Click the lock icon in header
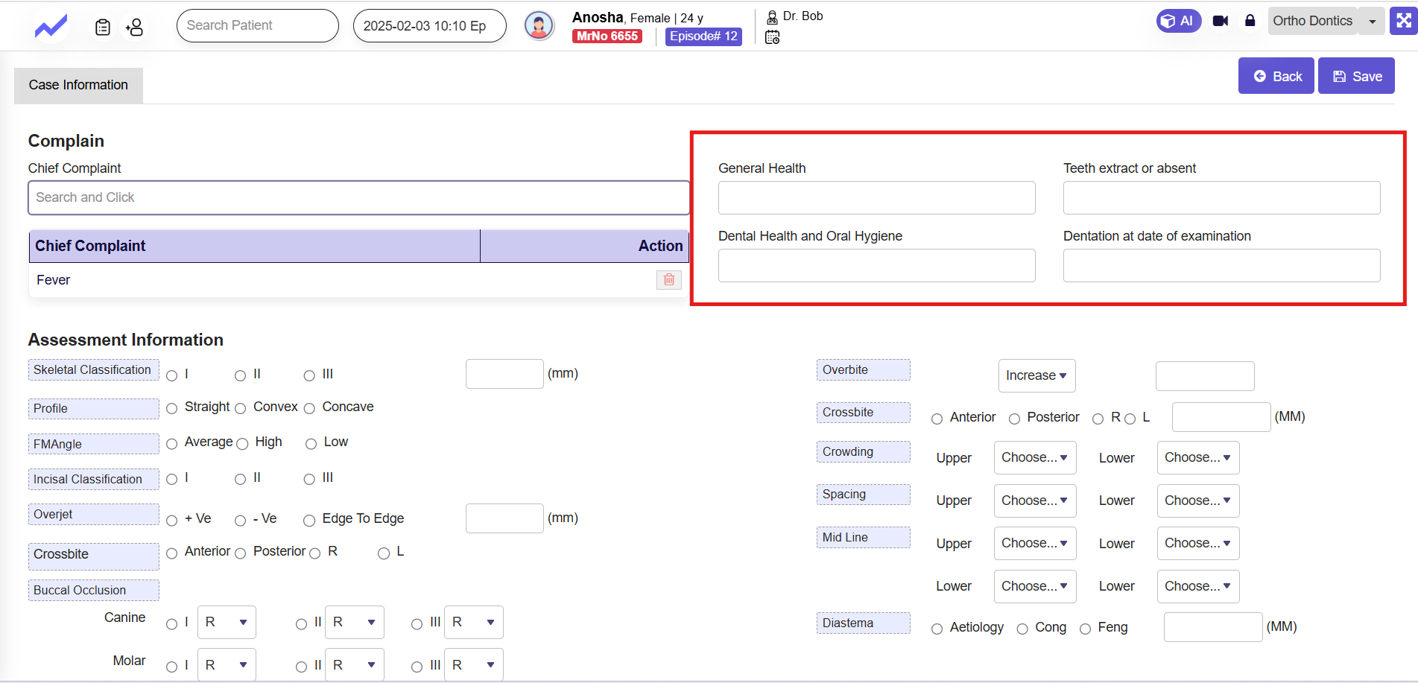The image size is (1418, 683). click(x=1250, y=21)
